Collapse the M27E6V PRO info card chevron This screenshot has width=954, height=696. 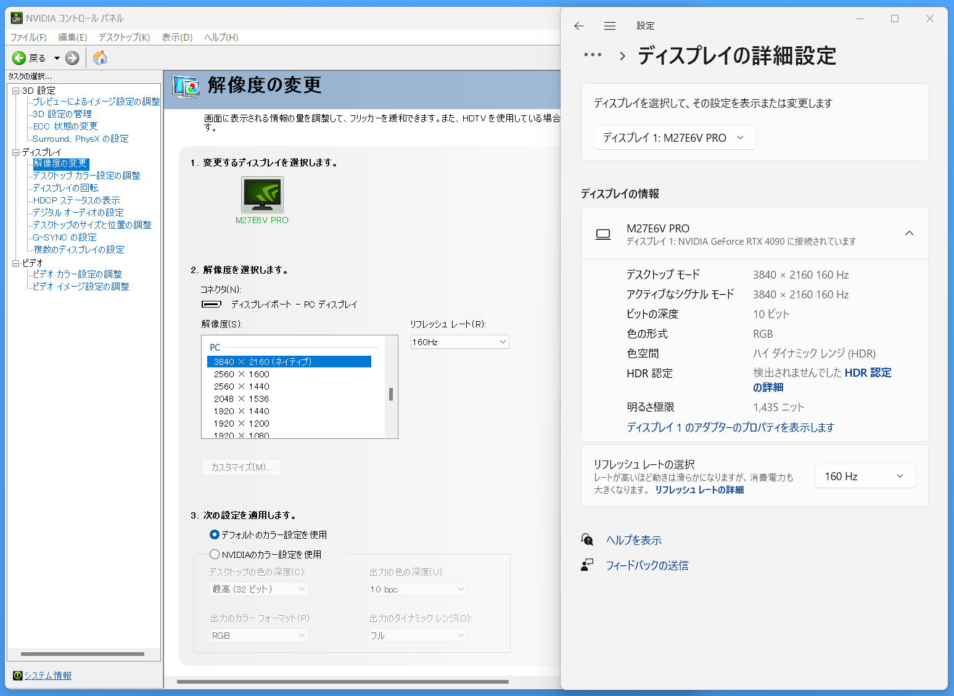click(x=909, y=233)
